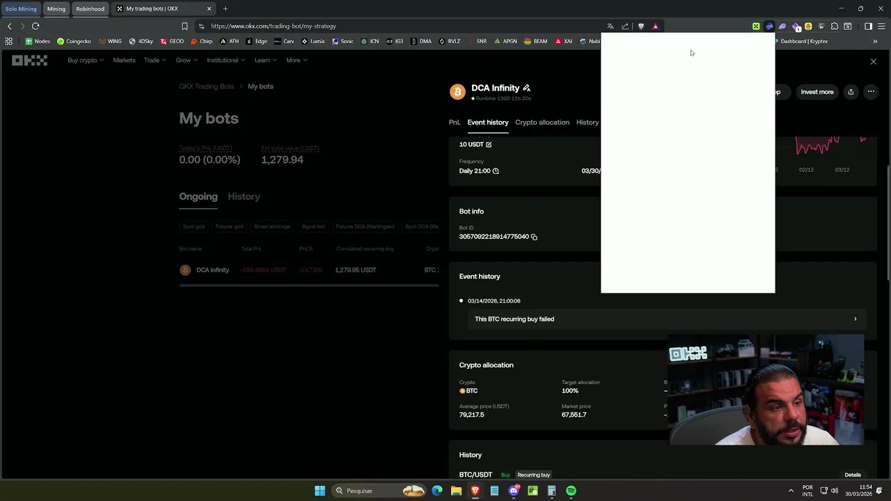Image resolution: width=891 pixels, height=501 pixels.
Task: Open the DCA Infinity bot row
Action: pos(308,270)
